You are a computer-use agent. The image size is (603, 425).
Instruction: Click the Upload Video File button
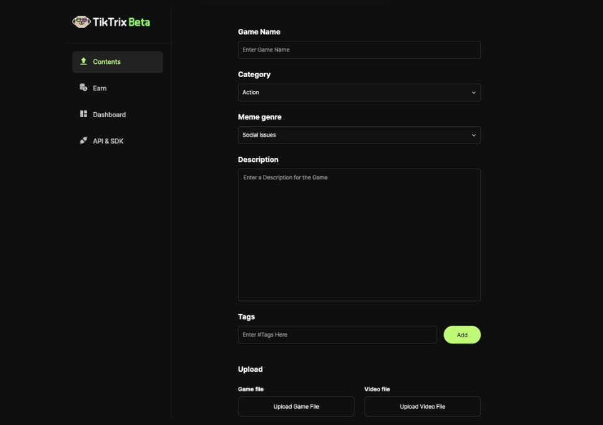[422, 406]
